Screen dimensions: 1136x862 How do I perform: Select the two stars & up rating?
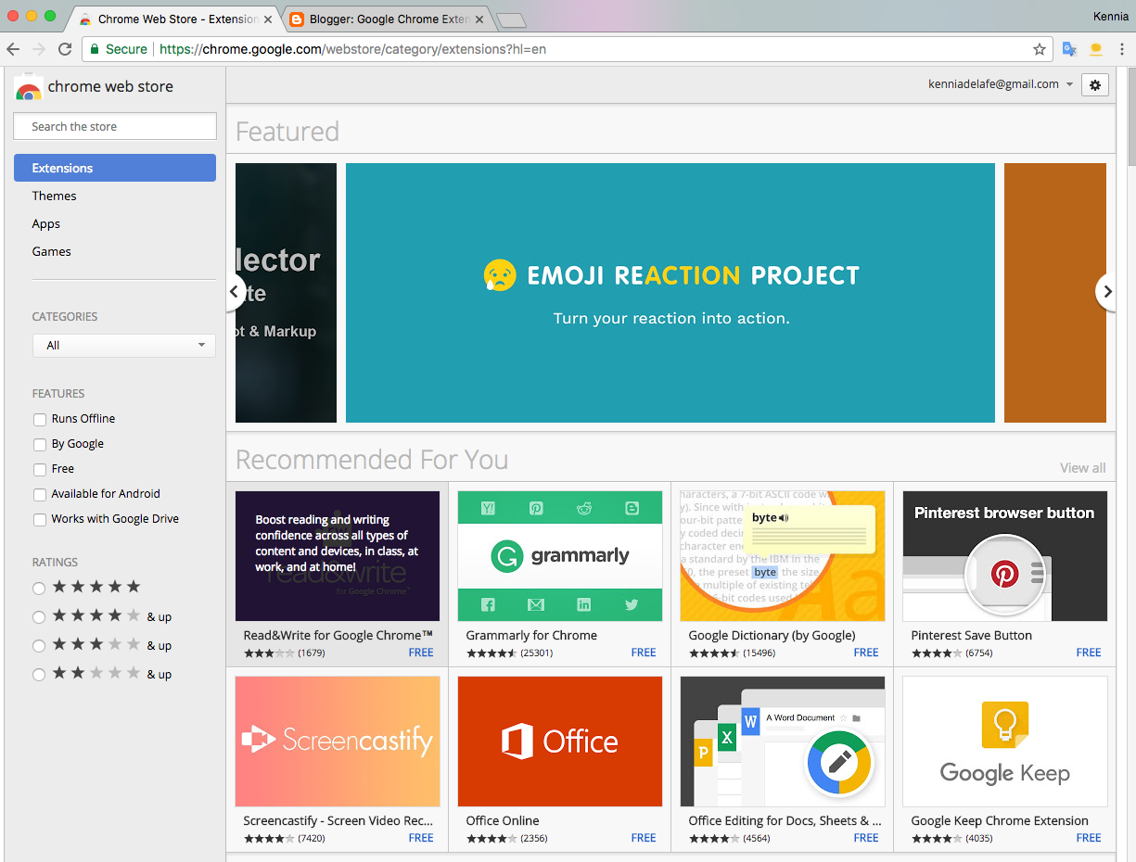pyautogui.click(x=39, y=674)
